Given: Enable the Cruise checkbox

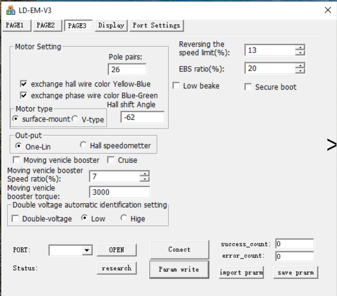Looking at the screenshot, I should pyautogui.click(x=111, y=160).
